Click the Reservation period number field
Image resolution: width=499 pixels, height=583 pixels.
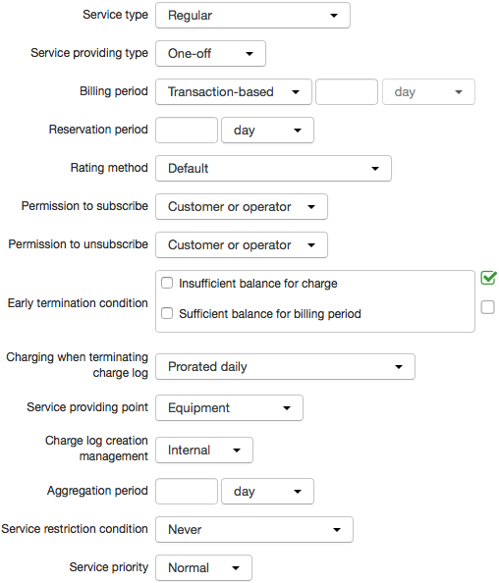(187, 131)
